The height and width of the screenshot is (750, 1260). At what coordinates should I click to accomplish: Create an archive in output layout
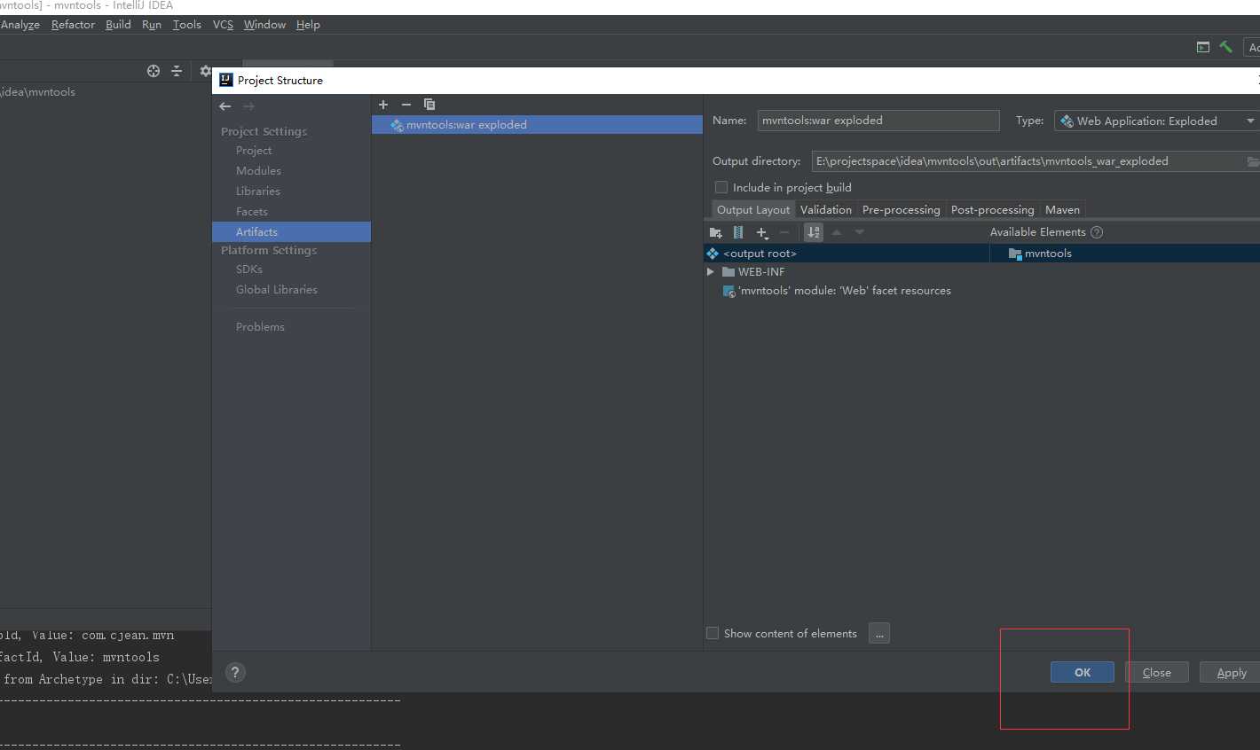coord(738,232)
